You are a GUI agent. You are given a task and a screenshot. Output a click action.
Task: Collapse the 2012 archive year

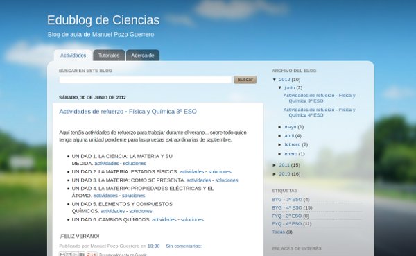tap(275, 80)
